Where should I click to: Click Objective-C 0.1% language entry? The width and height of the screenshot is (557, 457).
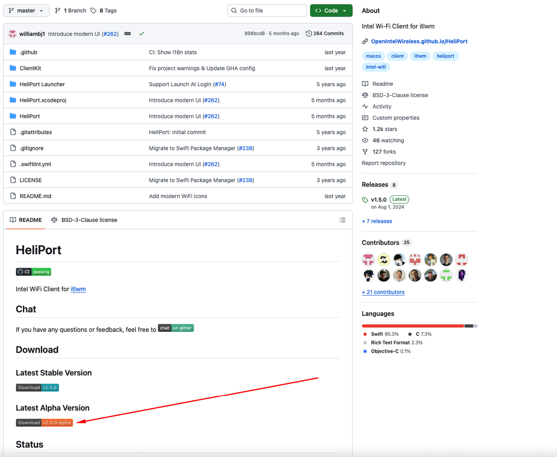387,351
